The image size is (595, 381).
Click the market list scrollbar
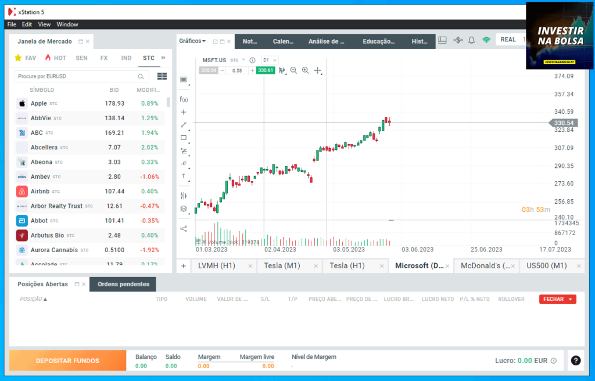click(x=169, y=102)
